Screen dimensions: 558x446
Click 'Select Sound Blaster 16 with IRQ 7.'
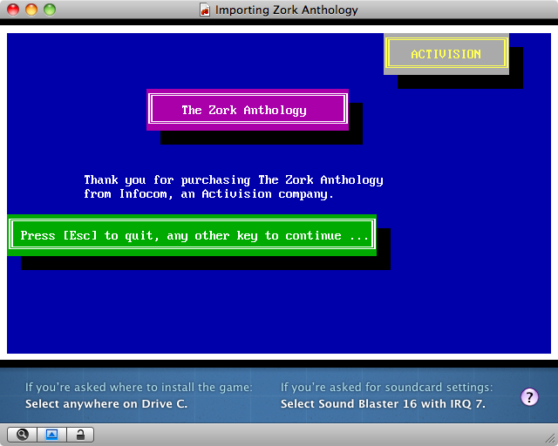383,404
